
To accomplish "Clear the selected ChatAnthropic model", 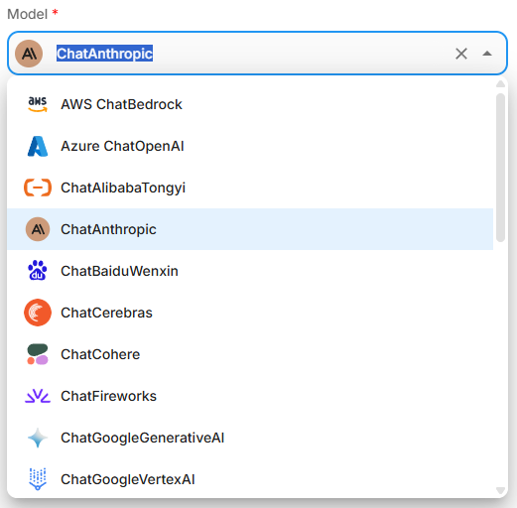I will [x=461, y=54].
